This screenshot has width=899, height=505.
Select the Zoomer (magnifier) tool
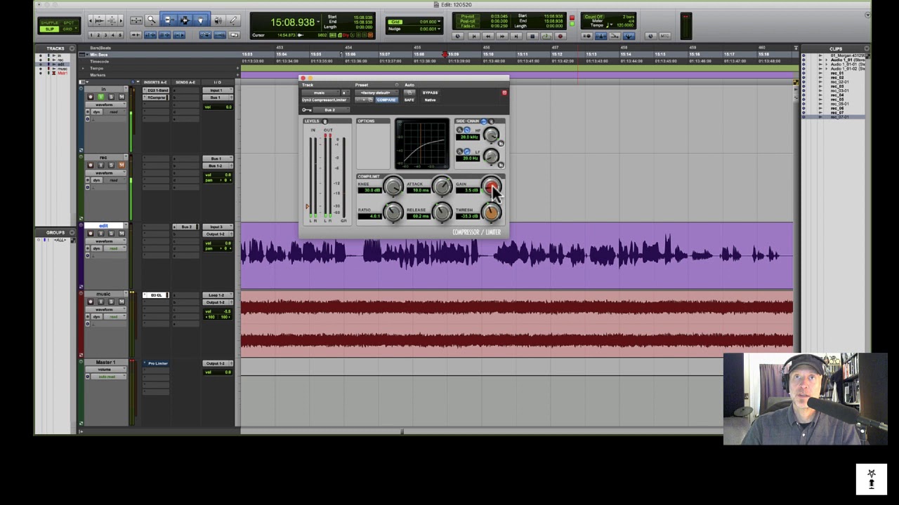pos(151,20)
